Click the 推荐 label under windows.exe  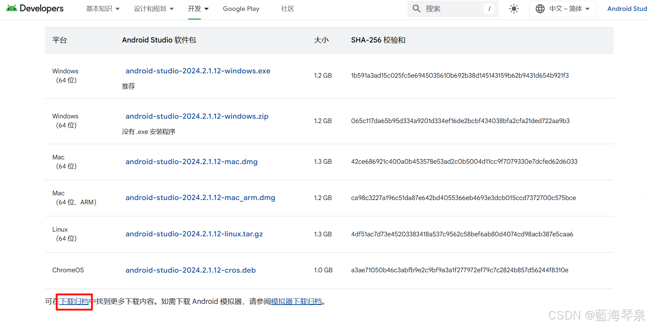(129, 86)
